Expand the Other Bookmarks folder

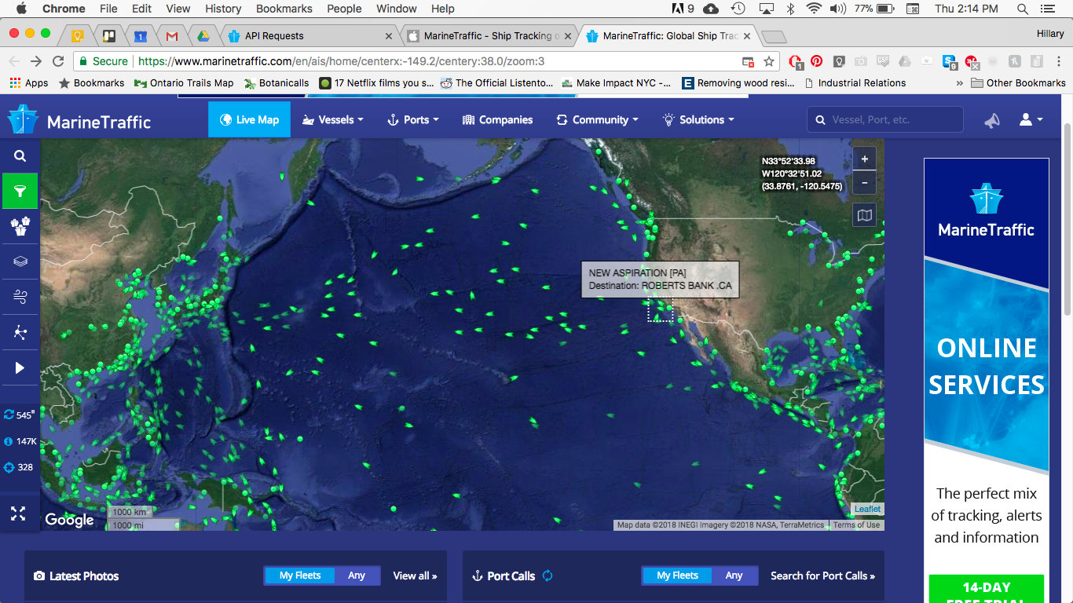[x=1018, y=82]
